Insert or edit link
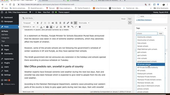 click(x=68, y=23)
